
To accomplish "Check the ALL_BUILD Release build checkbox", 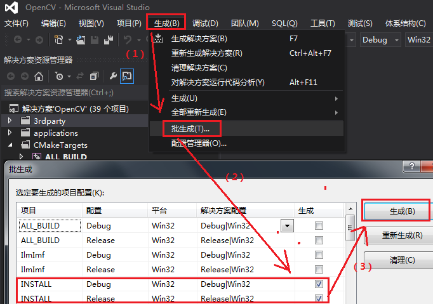I will [x=319, y=241].
